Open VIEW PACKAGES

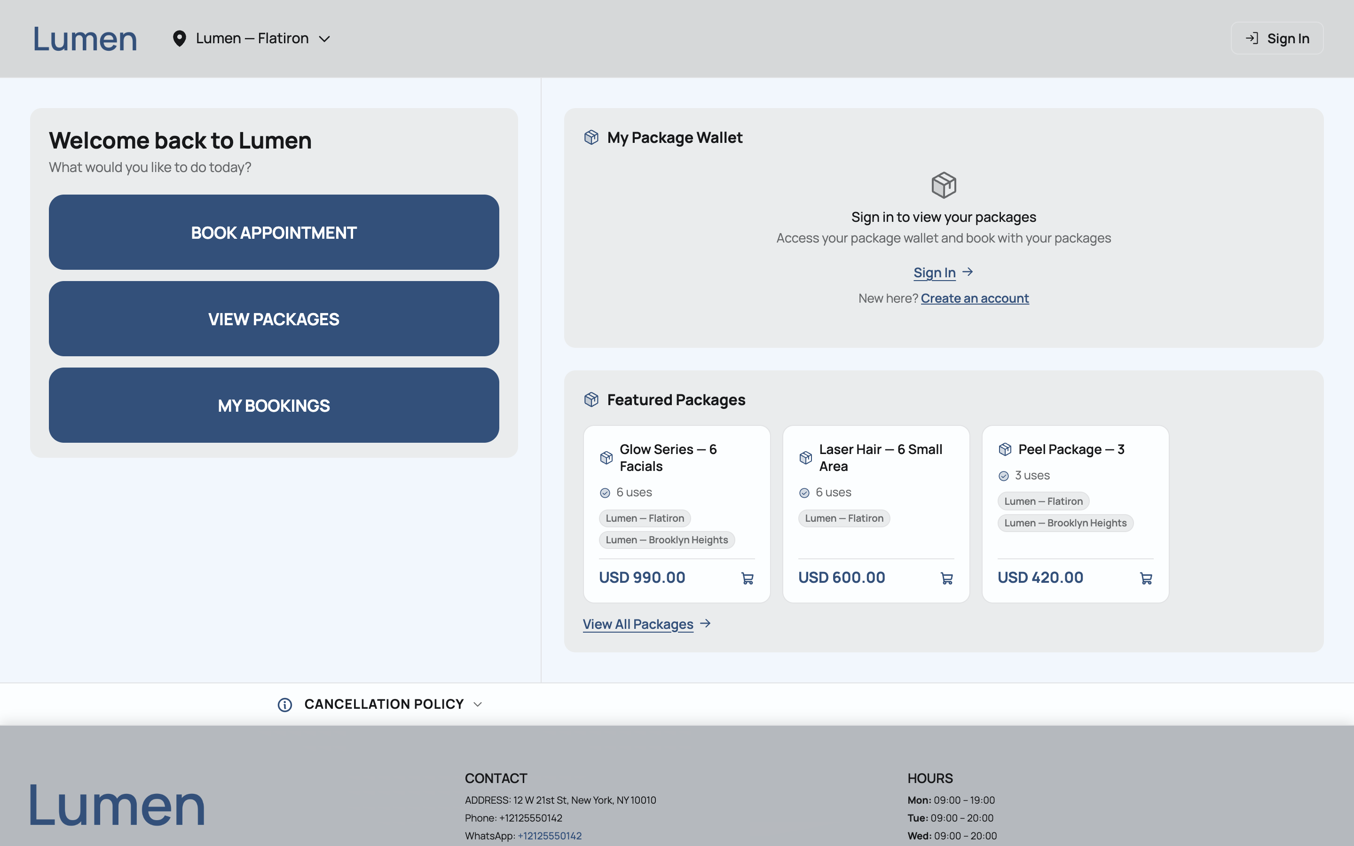coord(274,319)
